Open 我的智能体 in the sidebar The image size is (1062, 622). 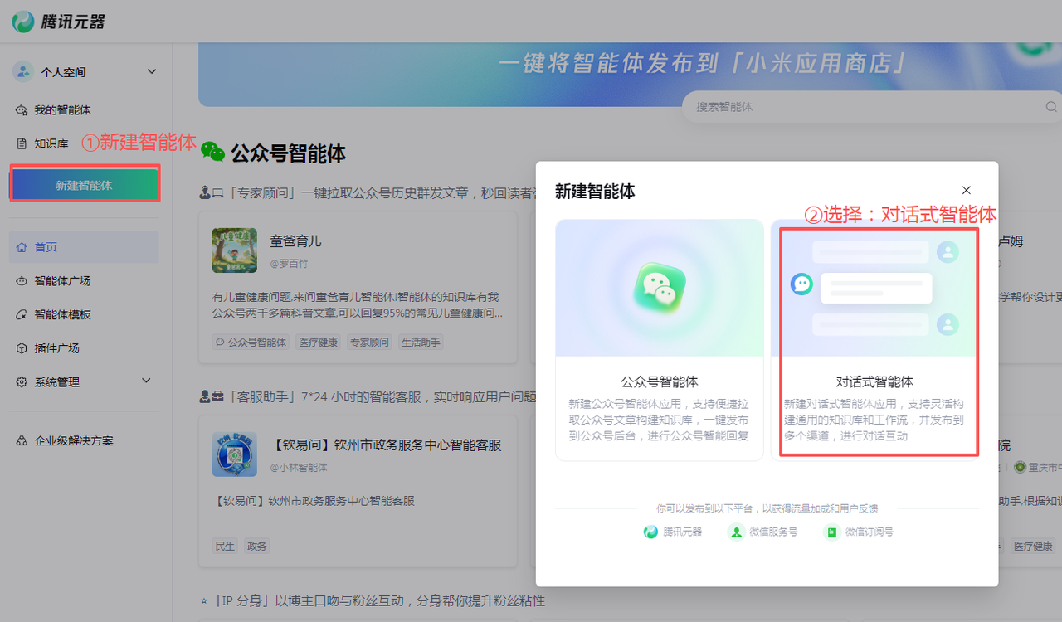click(62, 110)
